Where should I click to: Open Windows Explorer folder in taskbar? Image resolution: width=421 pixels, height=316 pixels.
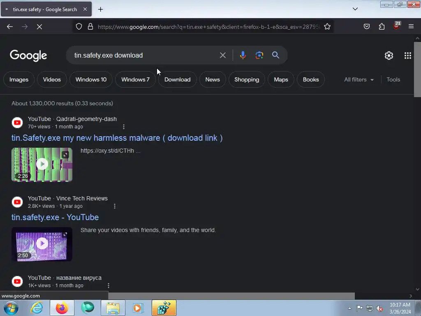tap(113, 308)
